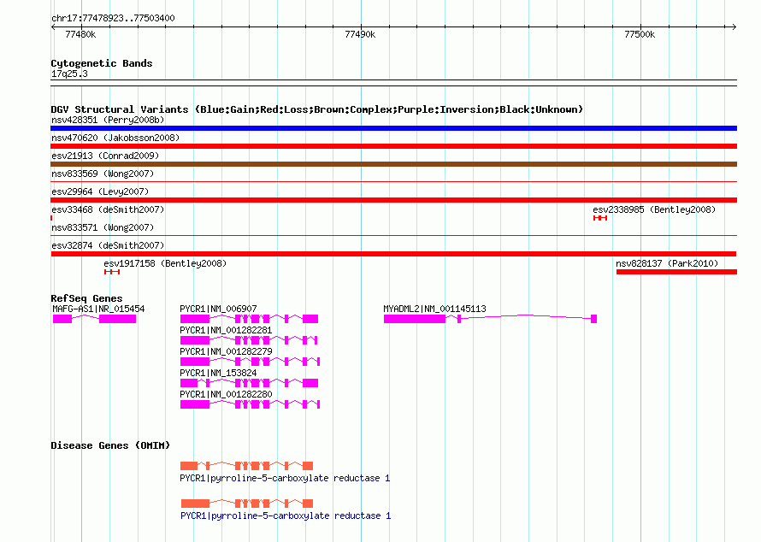Click the thick red esv29964 variant bar
This screenshot has height=542, width=761.
pos(393,200)
